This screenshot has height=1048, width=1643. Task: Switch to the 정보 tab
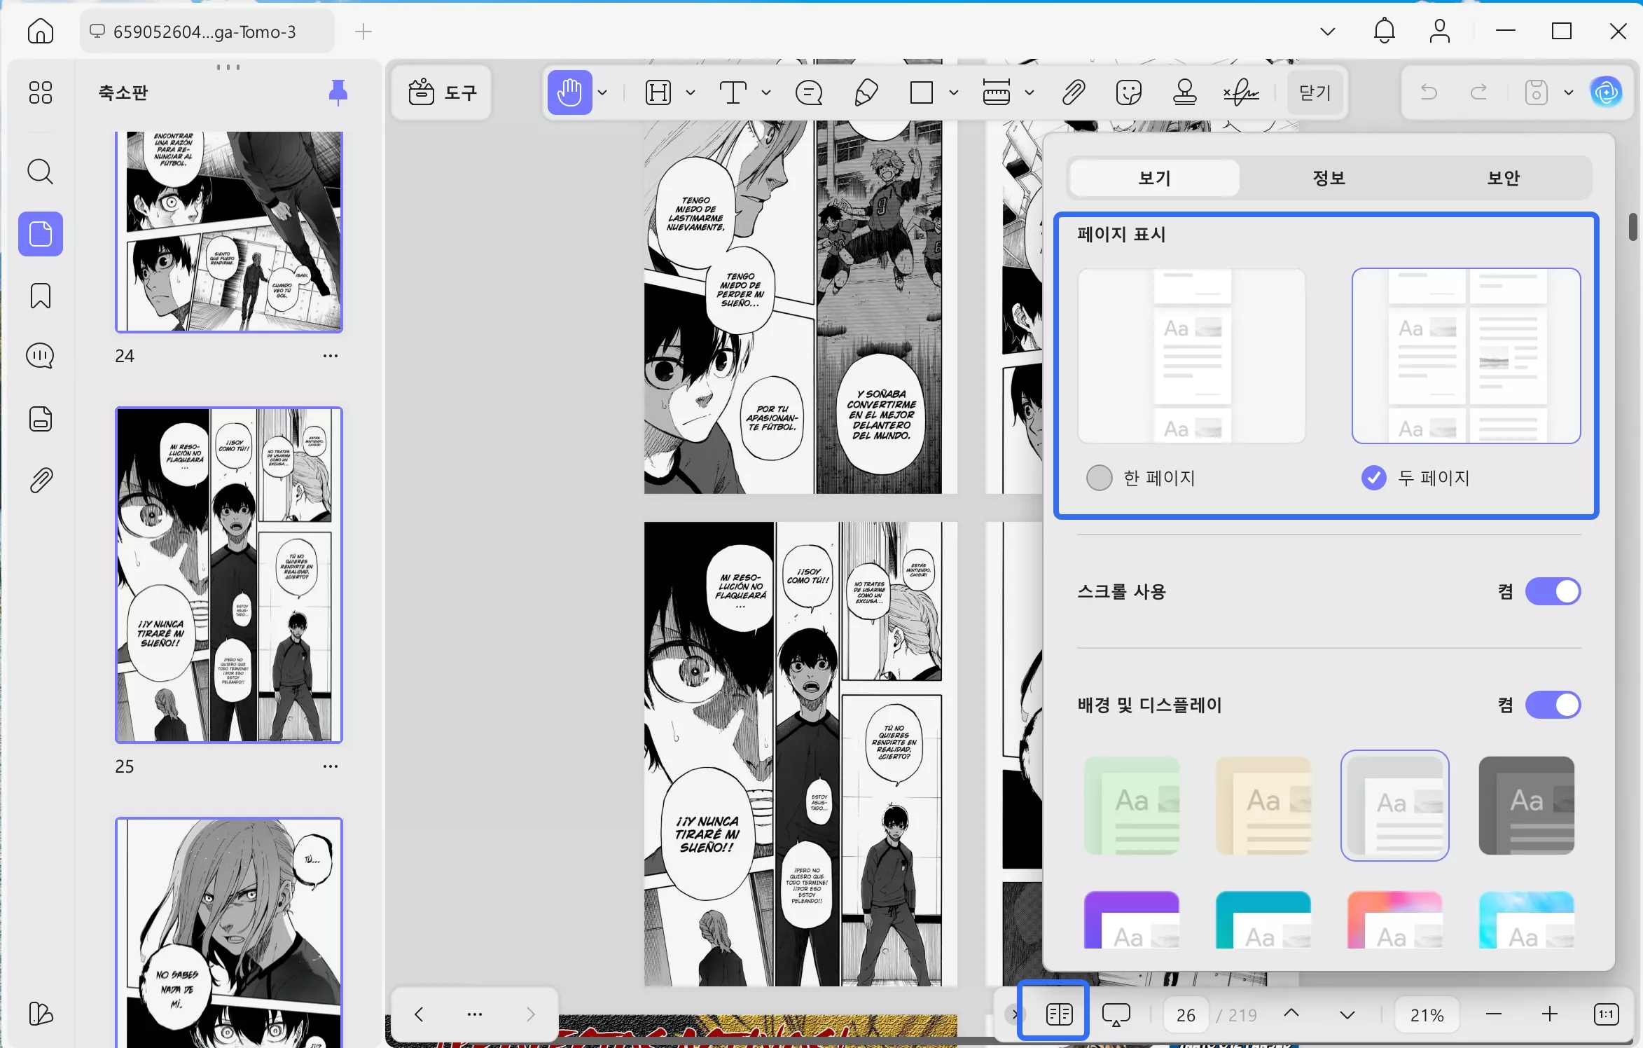click(1329, 178)
